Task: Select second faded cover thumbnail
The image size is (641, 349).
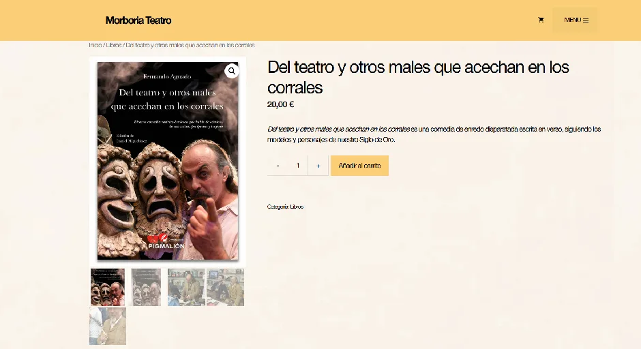Action: click(x=146, y=287)
